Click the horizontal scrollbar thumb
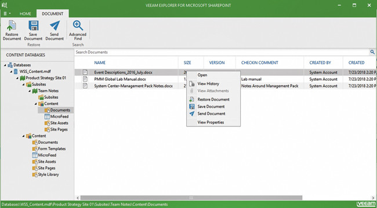This screenshot has height=208, width=377. (x=191, y=198)
